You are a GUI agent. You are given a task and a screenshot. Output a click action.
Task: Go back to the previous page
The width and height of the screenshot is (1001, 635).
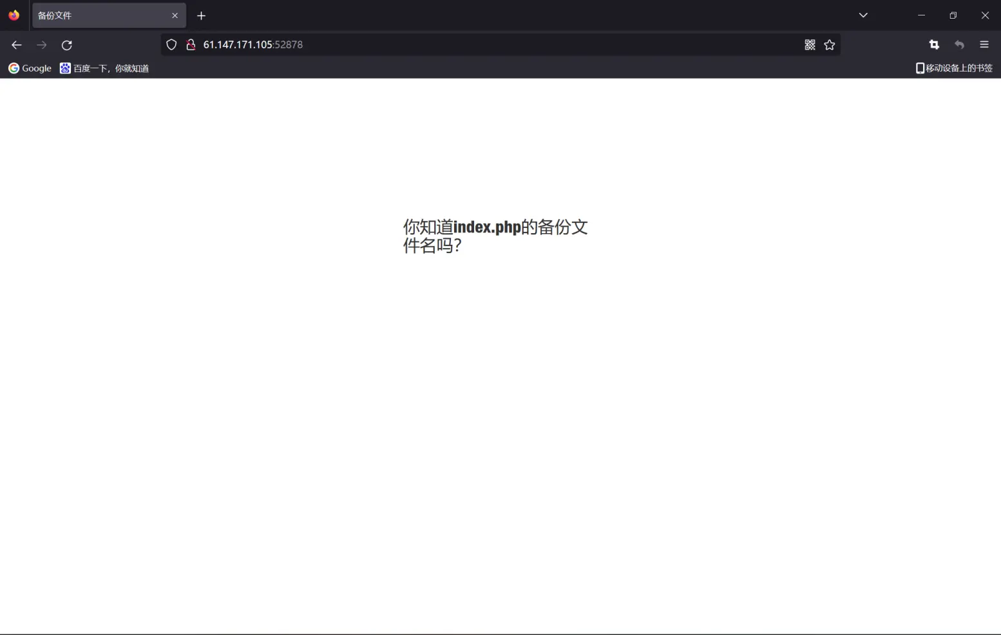[17, 45]
